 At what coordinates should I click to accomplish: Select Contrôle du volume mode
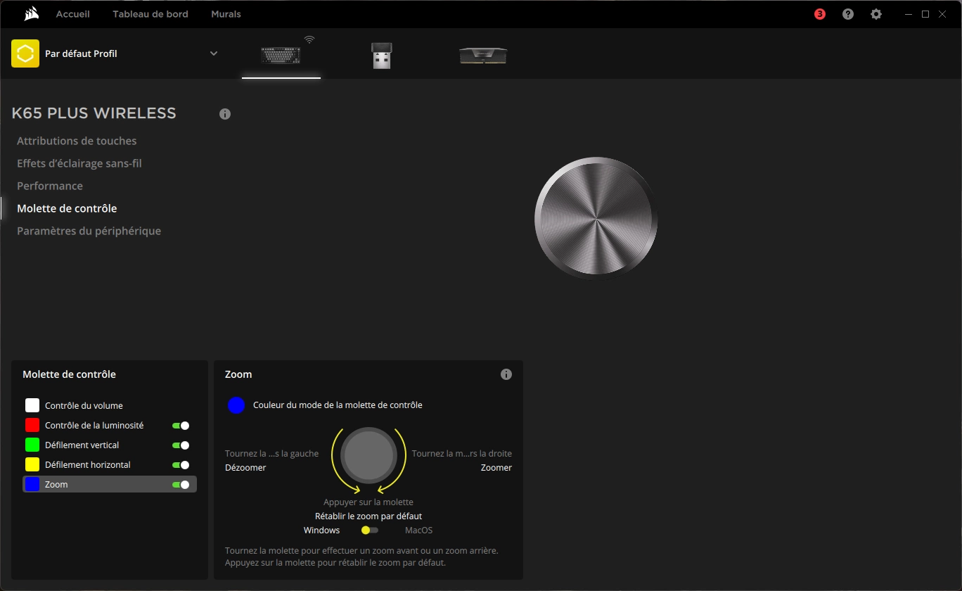tap(84, 406)
